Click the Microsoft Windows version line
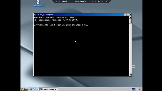 click(x=55, y=18)
